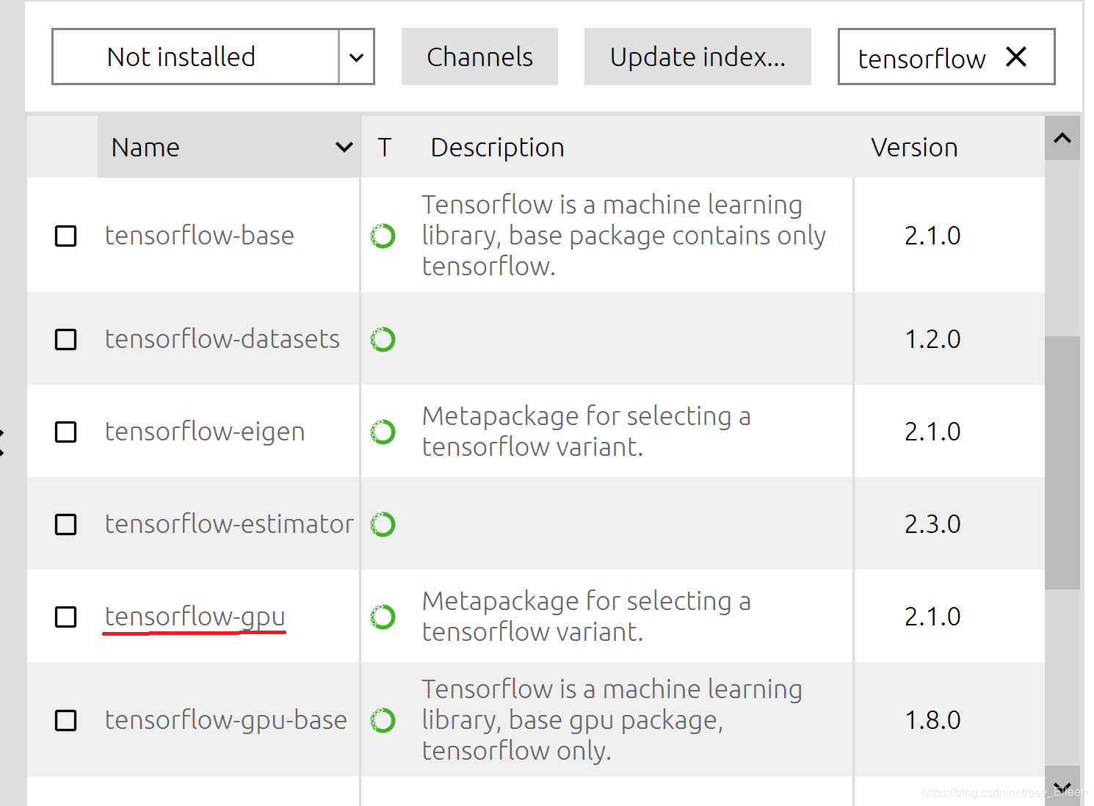
Task: Click version 2.1.0 of tensorflow-base
Action: 932,236
